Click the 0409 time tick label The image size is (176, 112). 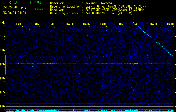point(154,24)
